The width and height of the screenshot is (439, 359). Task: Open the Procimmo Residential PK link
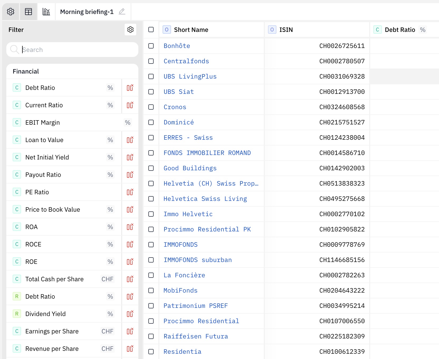coord(207,229)
